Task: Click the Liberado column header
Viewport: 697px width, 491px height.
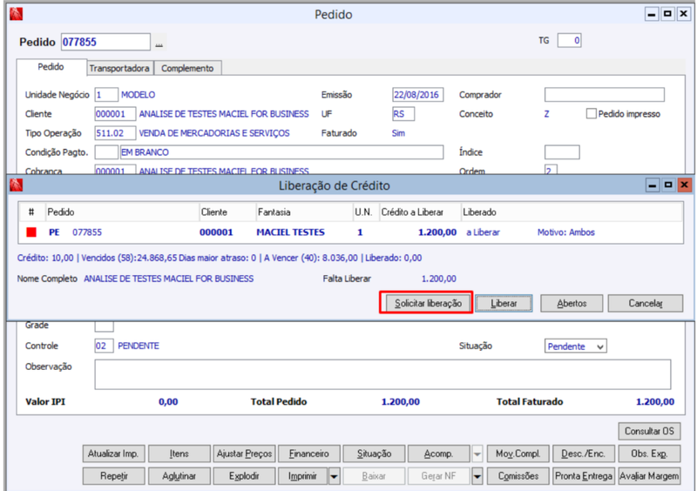Action: [x=572, y=212]
